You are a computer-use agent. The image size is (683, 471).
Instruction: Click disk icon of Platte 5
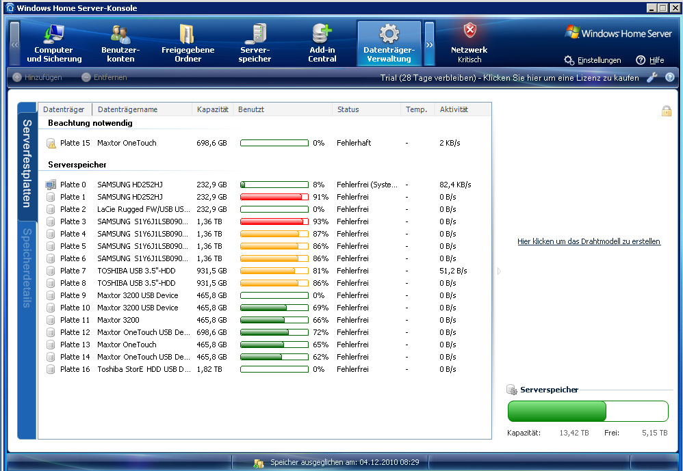coord(51,246)
